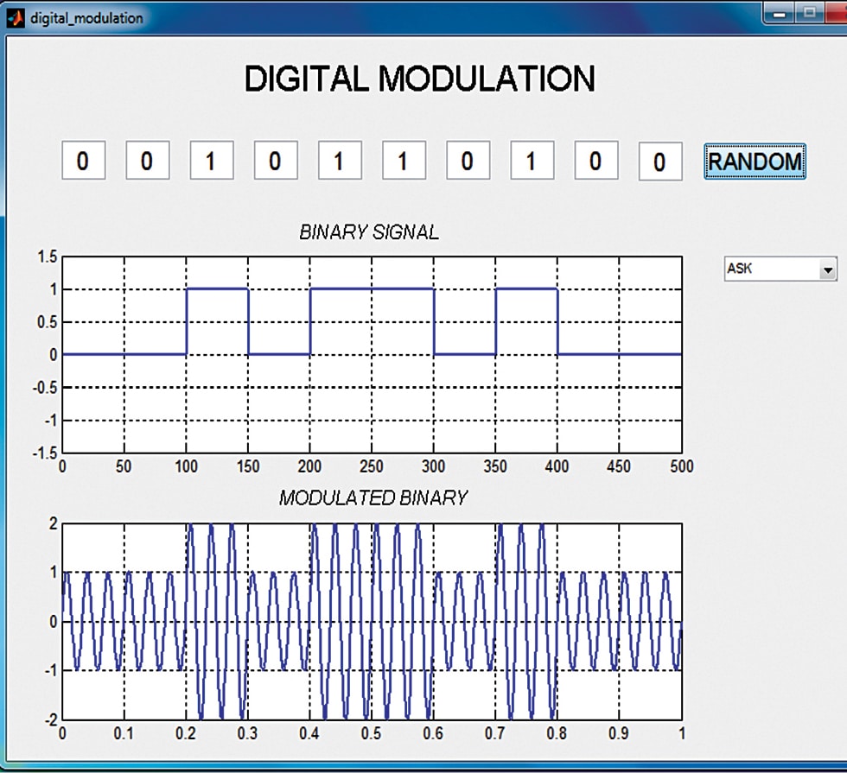Click the fourth bit input field

pos(275,162)
